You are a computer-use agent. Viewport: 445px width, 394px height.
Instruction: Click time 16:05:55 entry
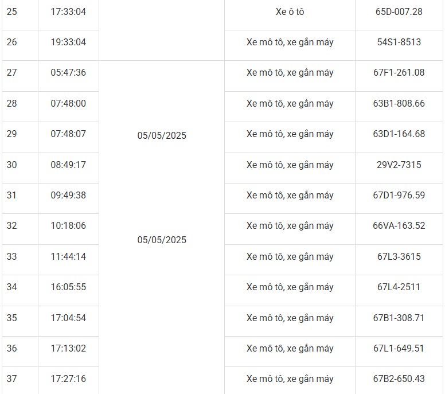[x=68, y=287]
